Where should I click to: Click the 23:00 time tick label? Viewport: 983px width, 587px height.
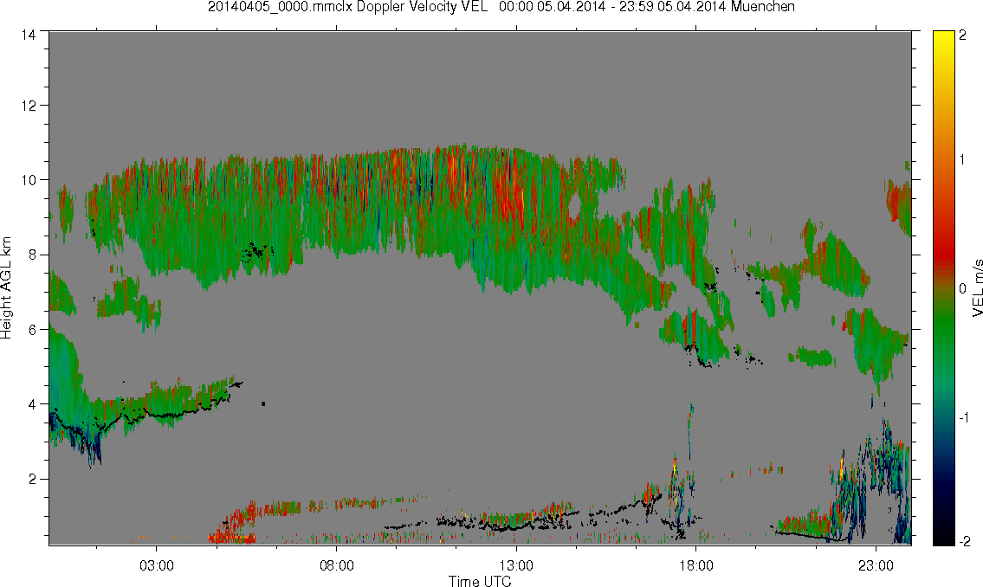click(x=876, y=565)
